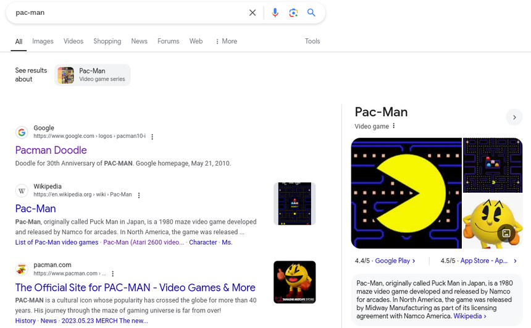Show more ratings with the arrow after App Store
Viewport: 531px width, 328px height.
pyautogui.click(x=515, y=261)
